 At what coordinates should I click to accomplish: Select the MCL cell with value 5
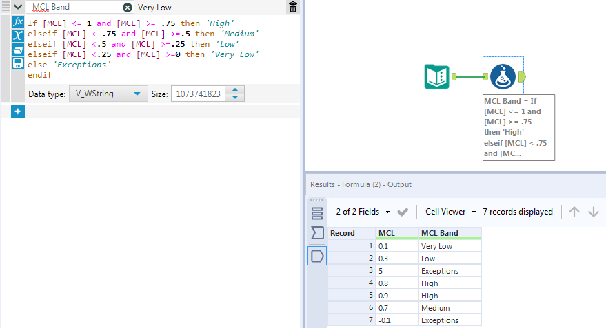coord(397,270)
